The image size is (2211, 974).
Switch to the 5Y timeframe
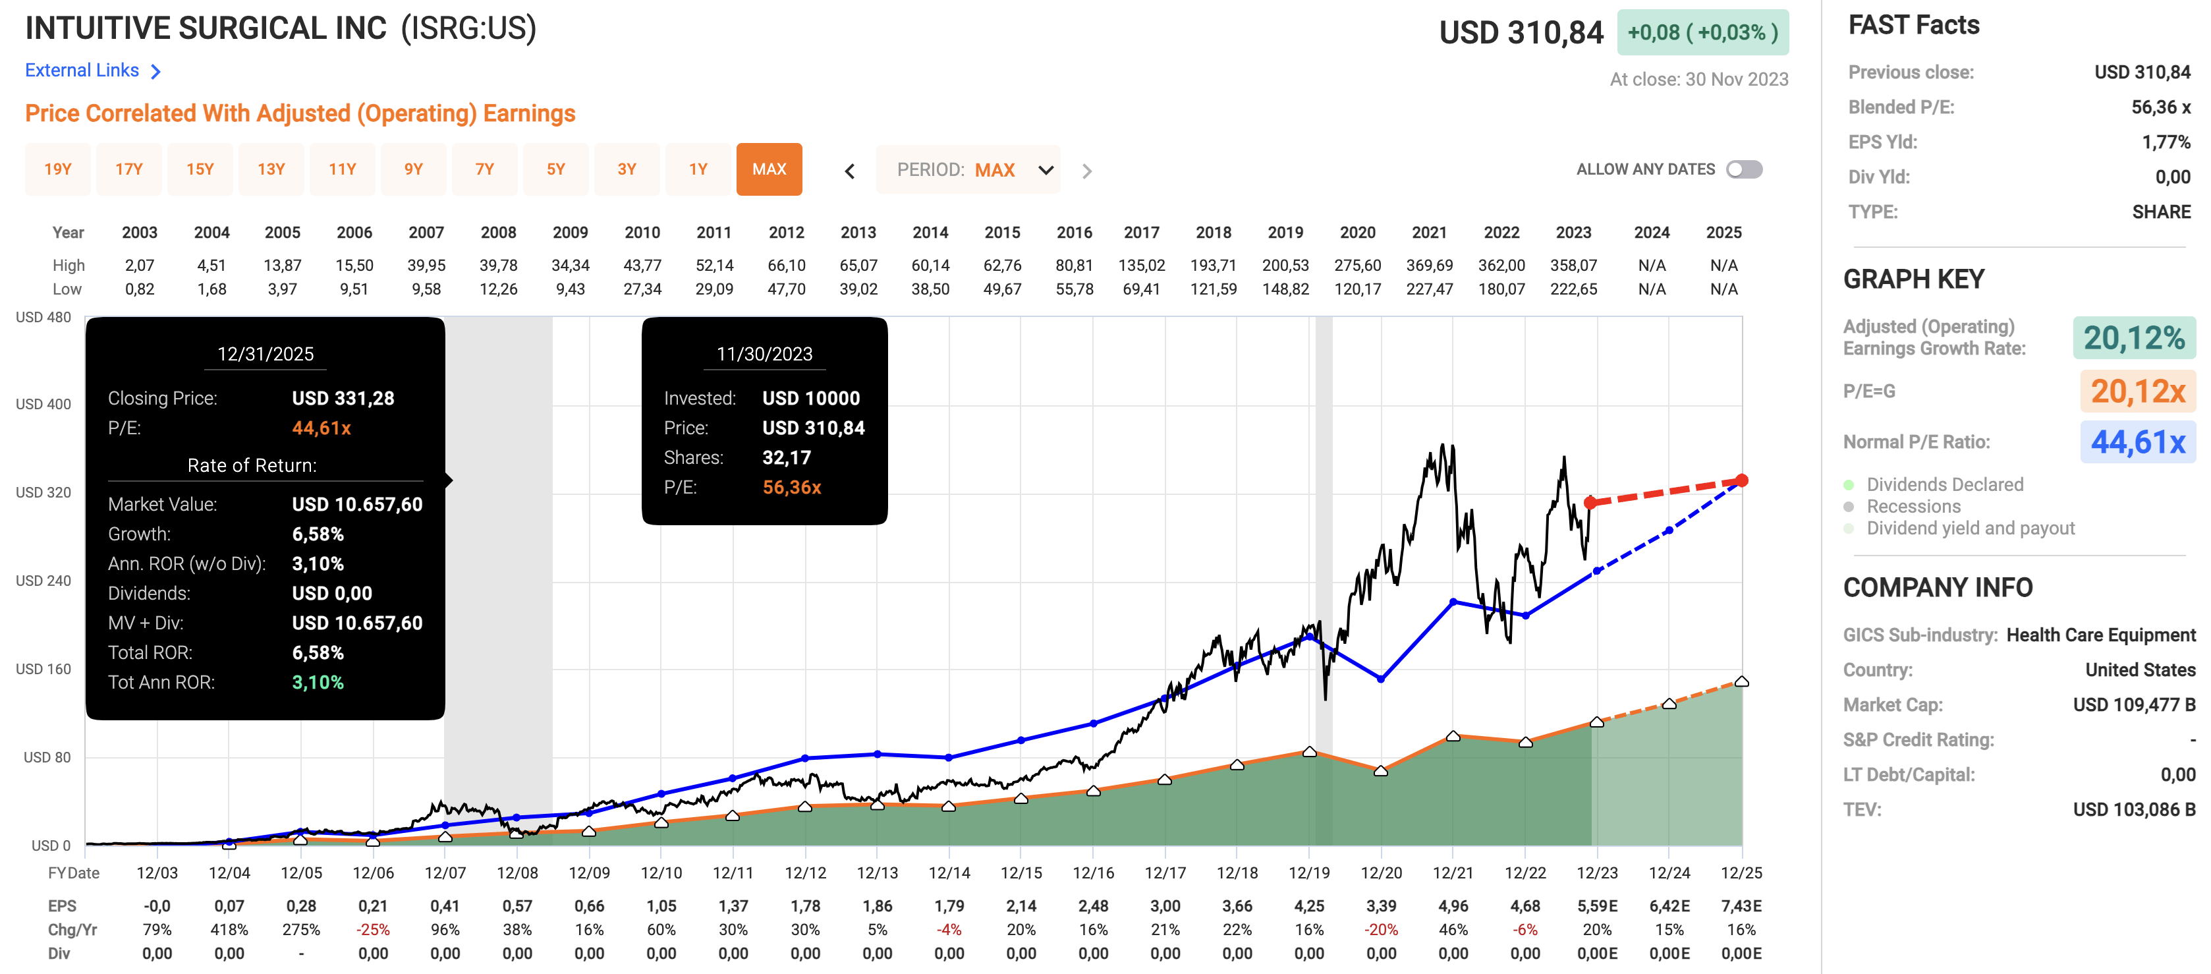click(555, 169)
